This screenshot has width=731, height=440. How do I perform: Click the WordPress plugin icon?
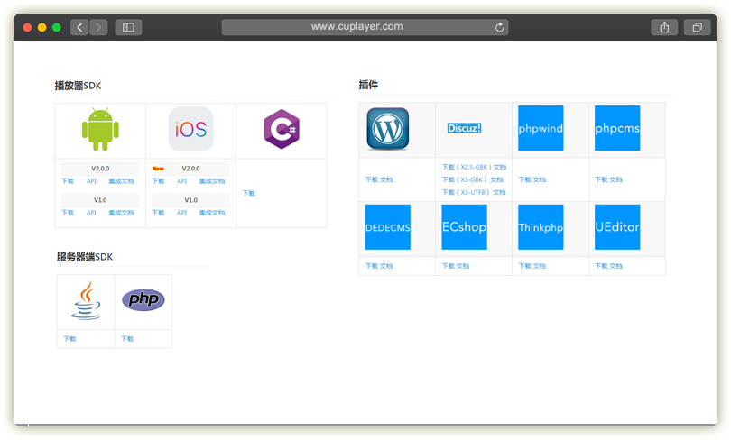387,129
